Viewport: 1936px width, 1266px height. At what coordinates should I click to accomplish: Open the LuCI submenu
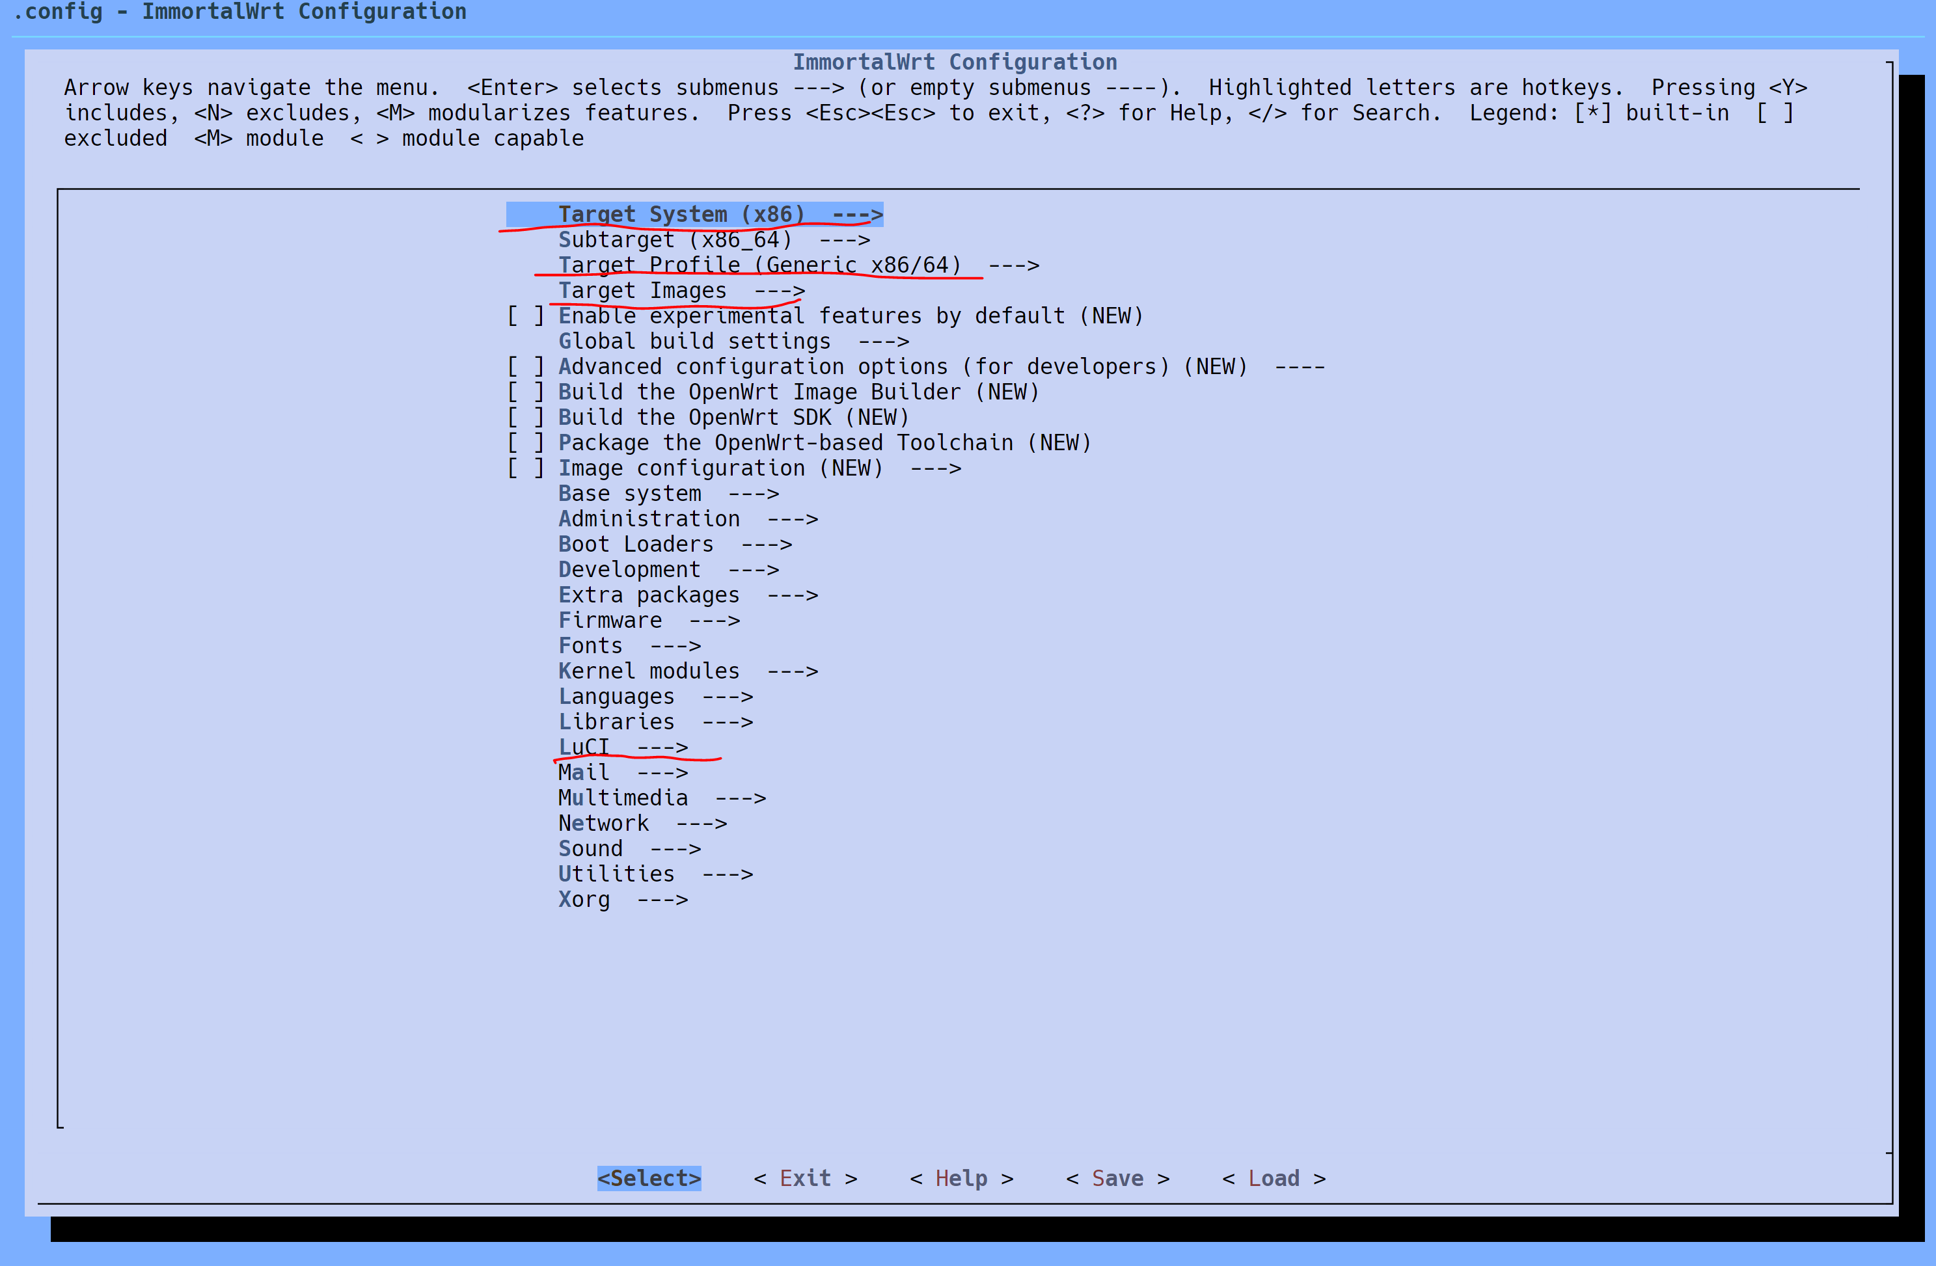[623, 747]
